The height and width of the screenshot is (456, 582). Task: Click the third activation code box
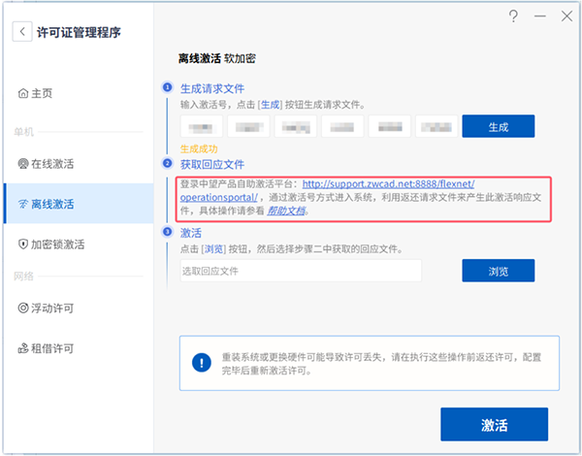pos(296,126)
